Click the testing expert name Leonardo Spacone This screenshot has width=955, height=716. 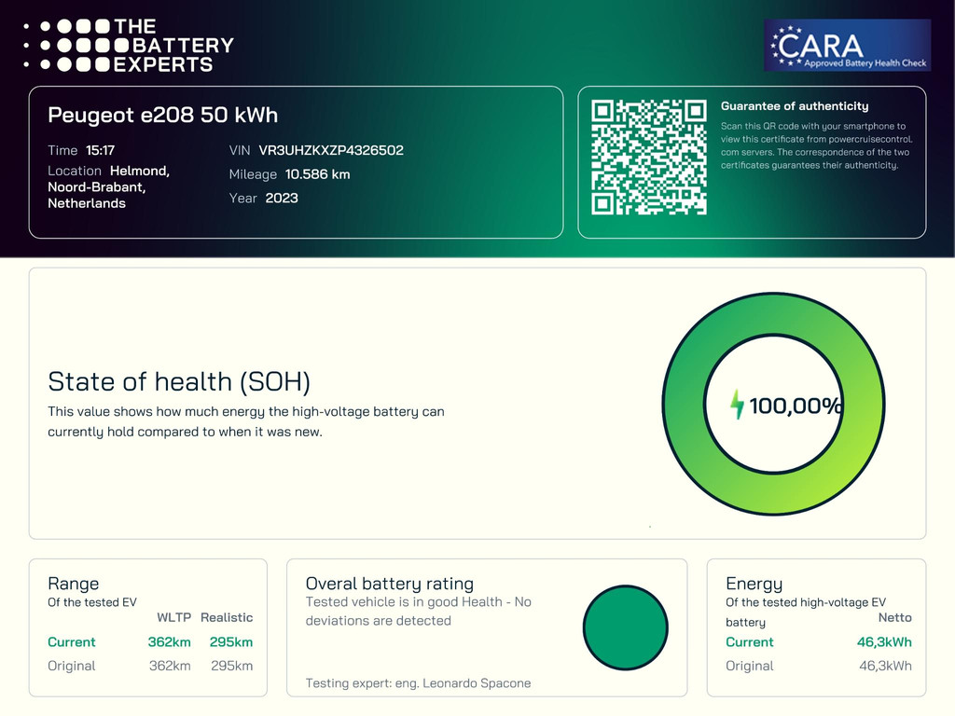point(477,683)
